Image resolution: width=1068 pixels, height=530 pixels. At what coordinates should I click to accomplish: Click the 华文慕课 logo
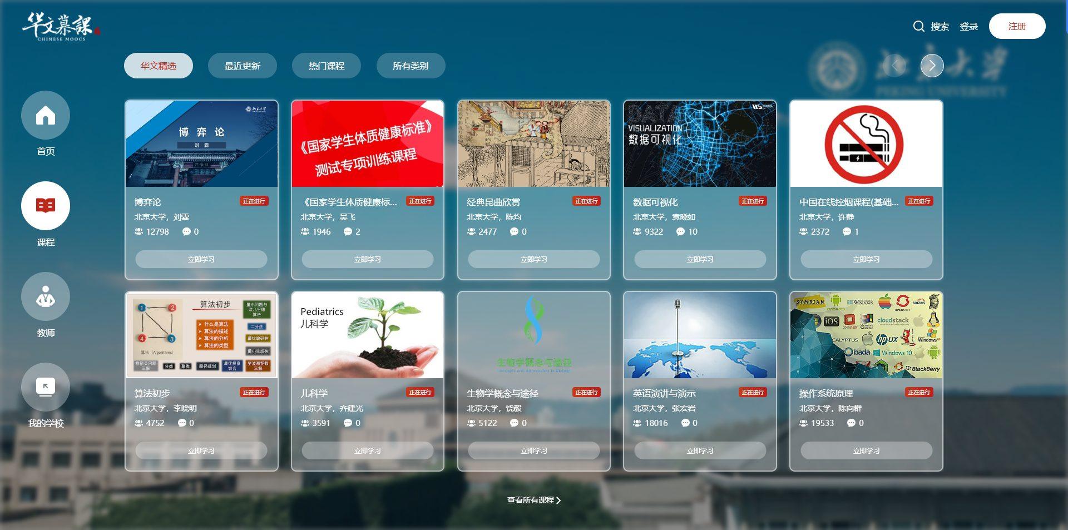[x=58, y=25]
